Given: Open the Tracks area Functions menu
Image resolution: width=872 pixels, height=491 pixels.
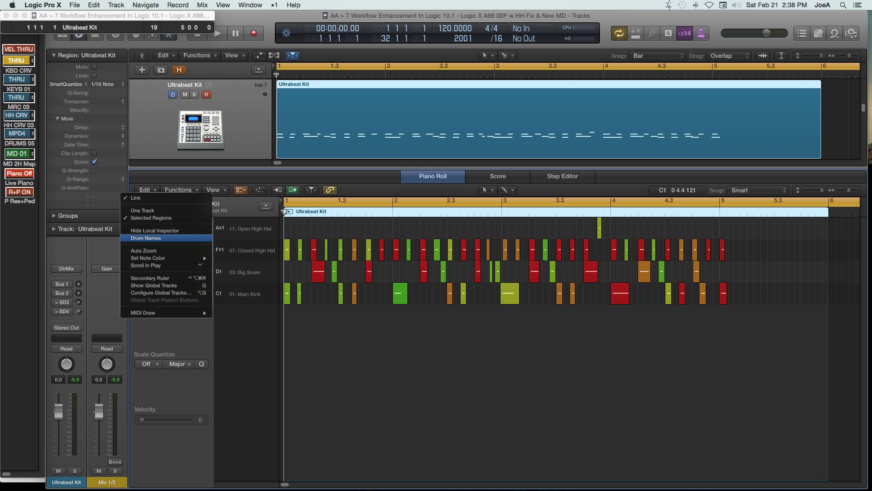Looking at the screenshot, I should pyautogui.click(x=200, y=55).
